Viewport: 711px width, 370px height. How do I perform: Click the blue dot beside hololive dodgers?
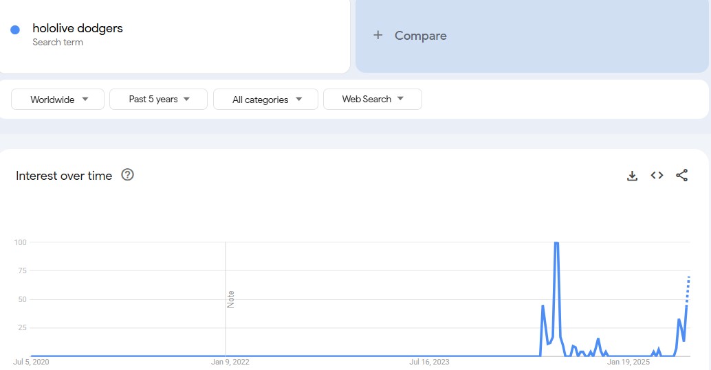coord(15,30)
